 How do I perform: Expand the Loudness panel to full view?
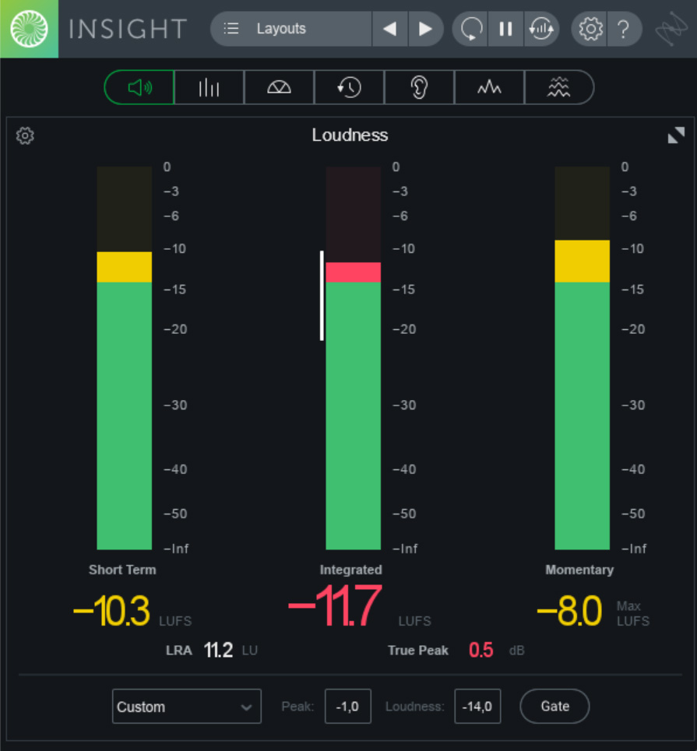676,135
